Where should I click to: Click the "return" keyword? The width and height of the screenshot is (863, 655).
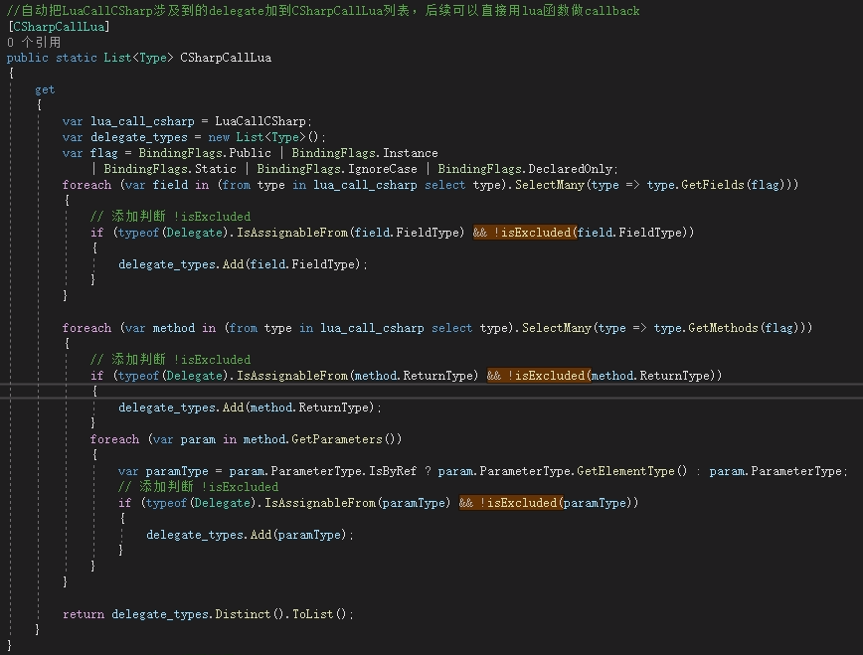click(84, 614)
